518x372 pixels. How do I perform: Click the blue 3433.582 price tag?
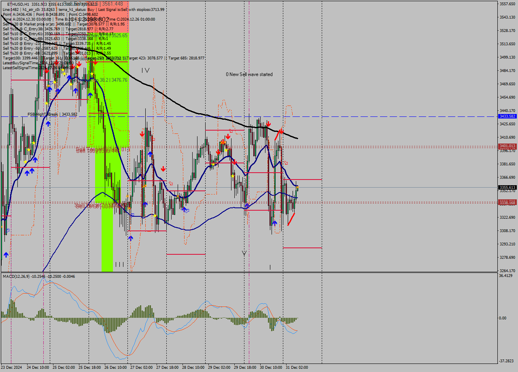507,116
